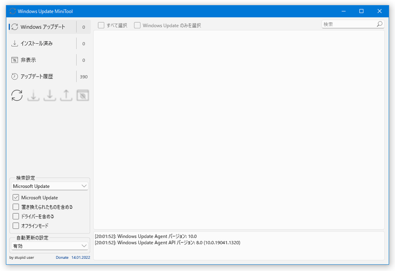Image resolution: width=395 pixels, height=271 pixels.
Task: Check ドライバーを含める option
Action: tap(16, 216)
